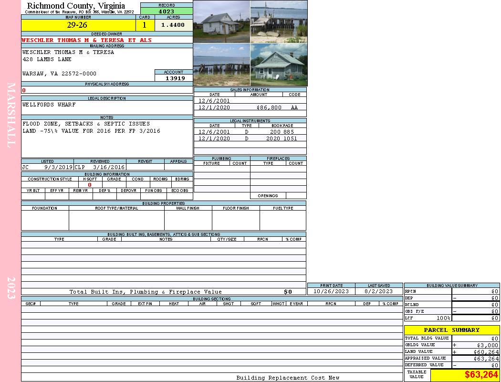Select legal description WELLFORDS WHARF
Screen dimensions: 501x382
[49, 105]
